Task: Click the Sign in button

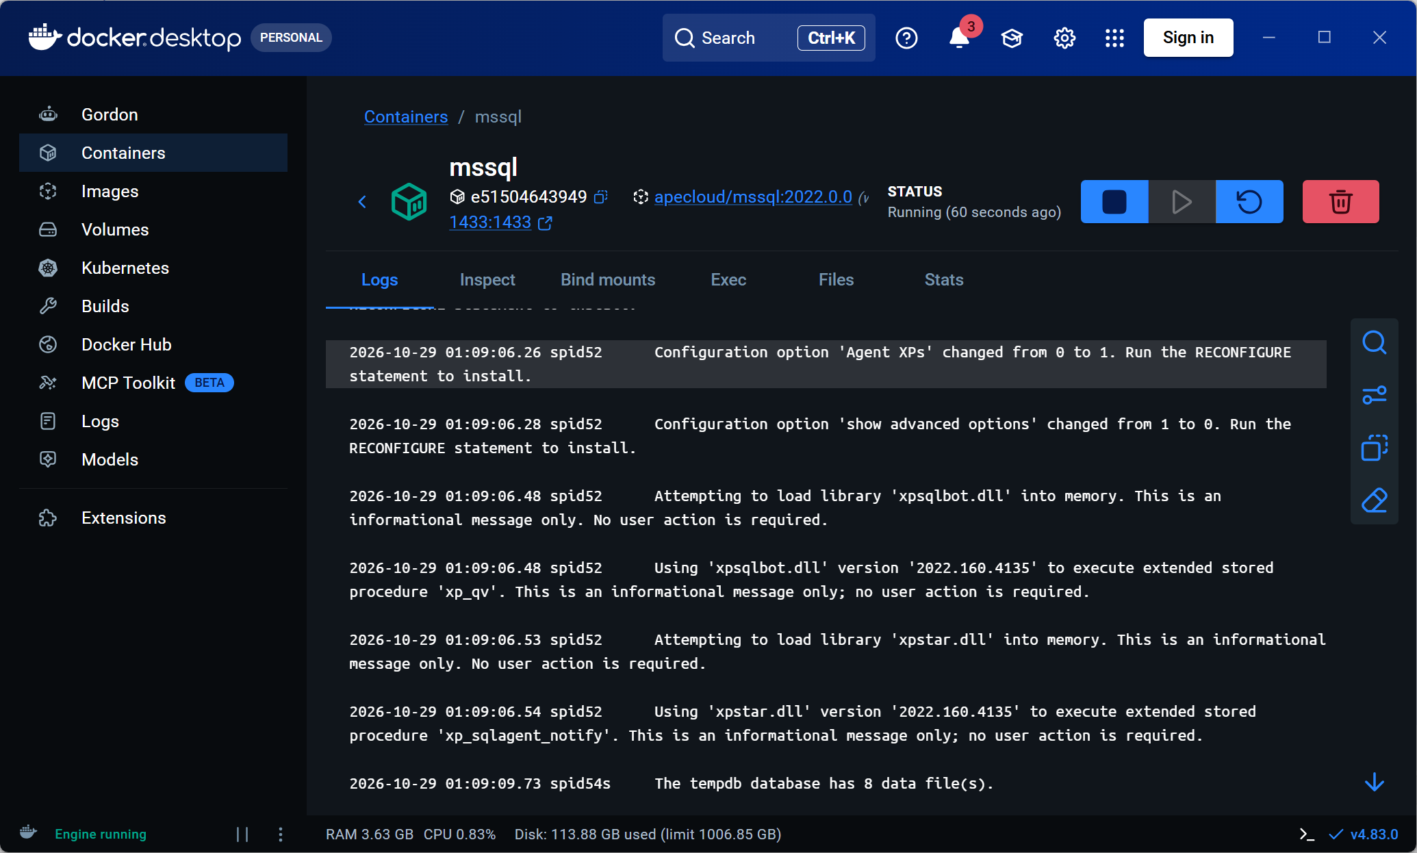Action: point(1188,38)
